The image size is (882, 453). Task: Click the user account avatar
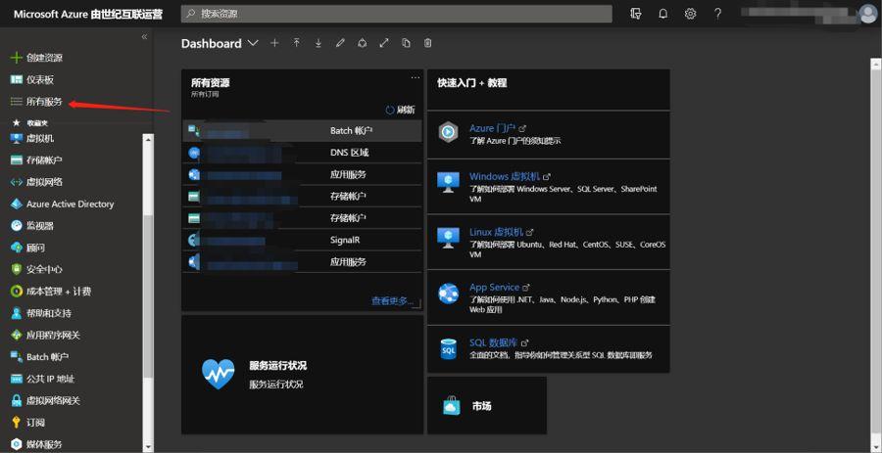pos(868,14)
